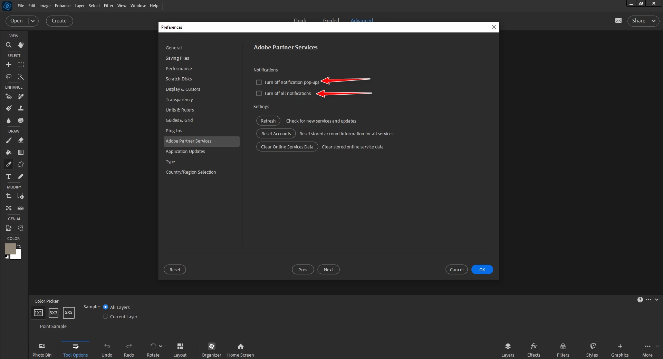Click the Redo icon
Viewport: 663px width, 359px height.
coord(129,346)
